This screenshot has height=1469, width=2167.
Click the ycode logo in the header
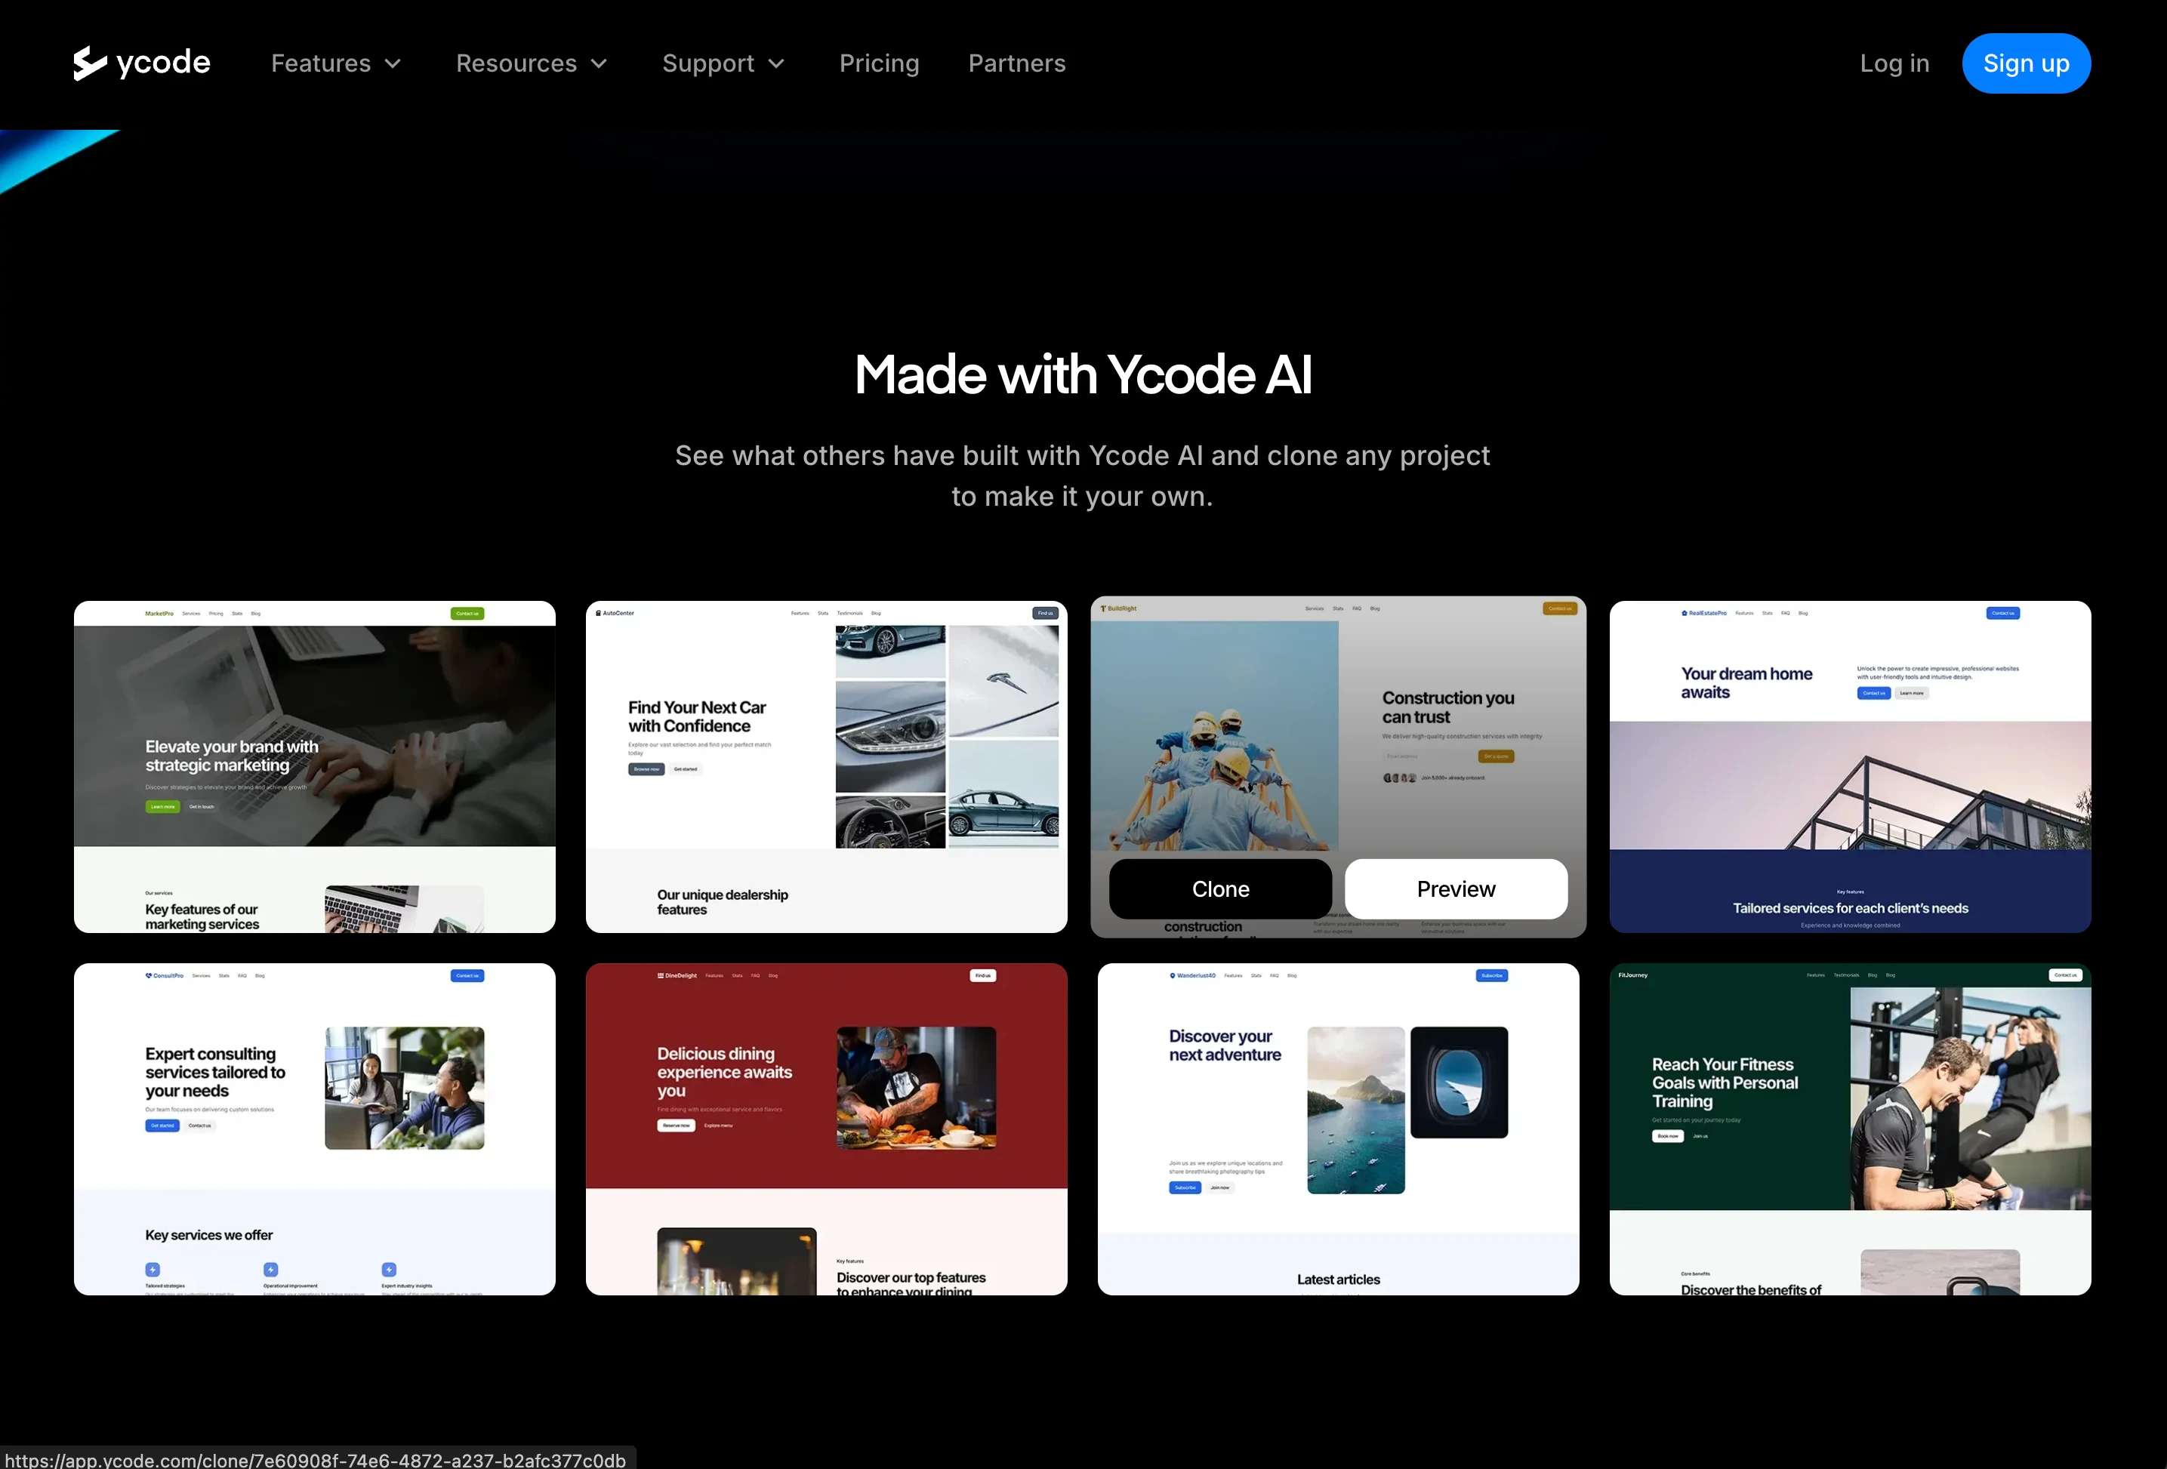(142, 63)
